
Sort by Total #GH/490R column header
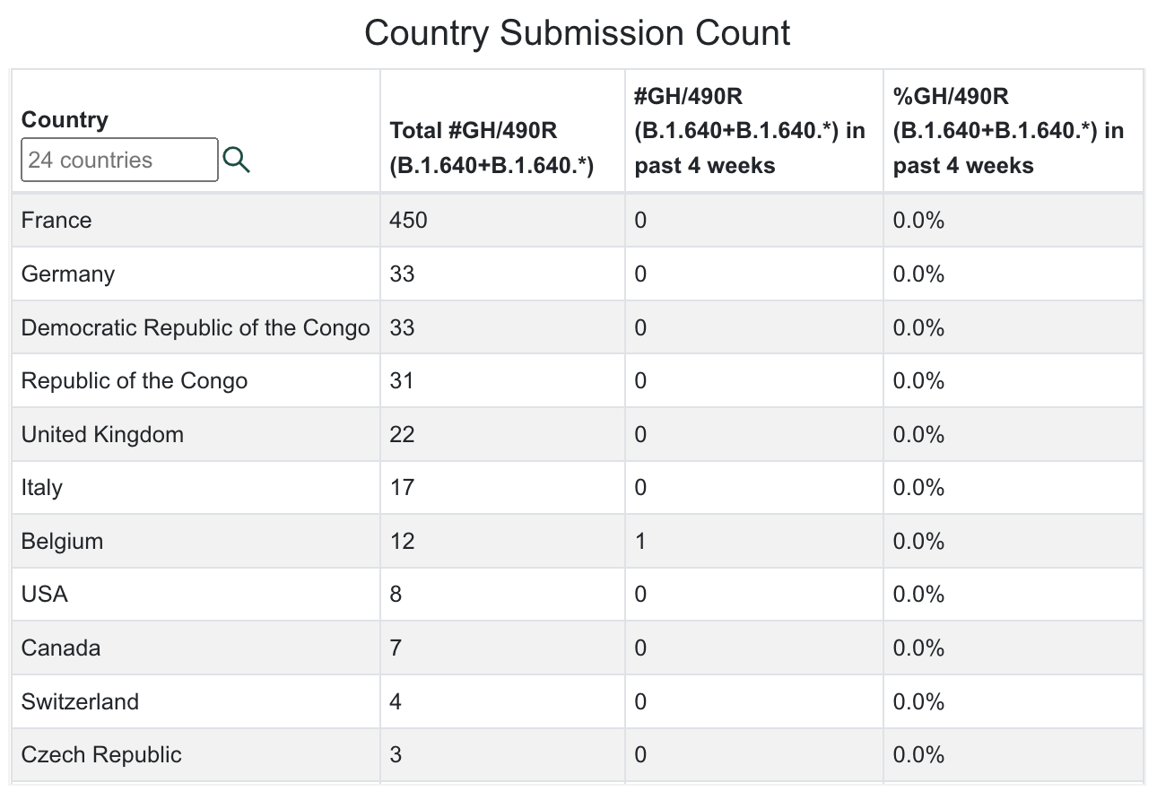[x=492, y=148]
